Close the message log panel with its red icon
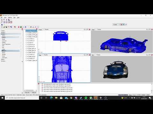This screenshot has width=153, height=114. click(x=39, y=84)
